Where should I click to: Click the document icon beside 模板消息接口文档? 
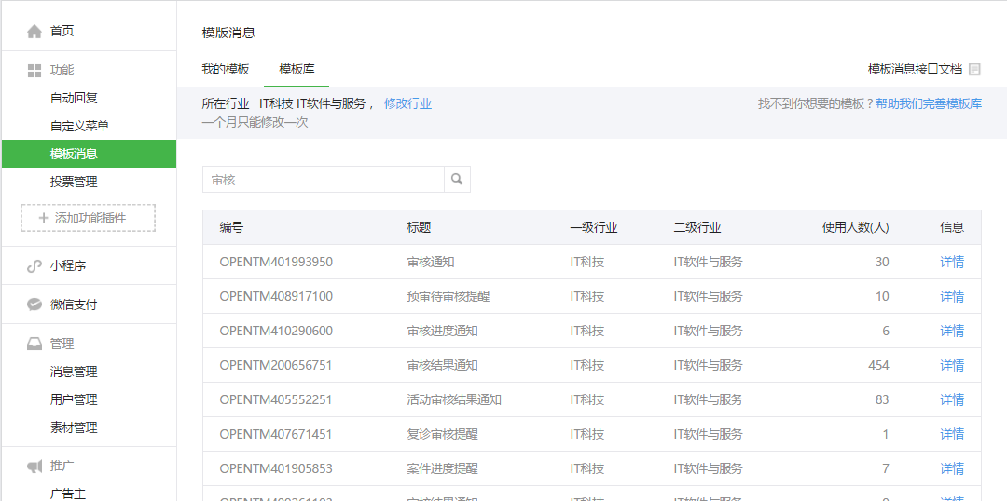(975, 69)
